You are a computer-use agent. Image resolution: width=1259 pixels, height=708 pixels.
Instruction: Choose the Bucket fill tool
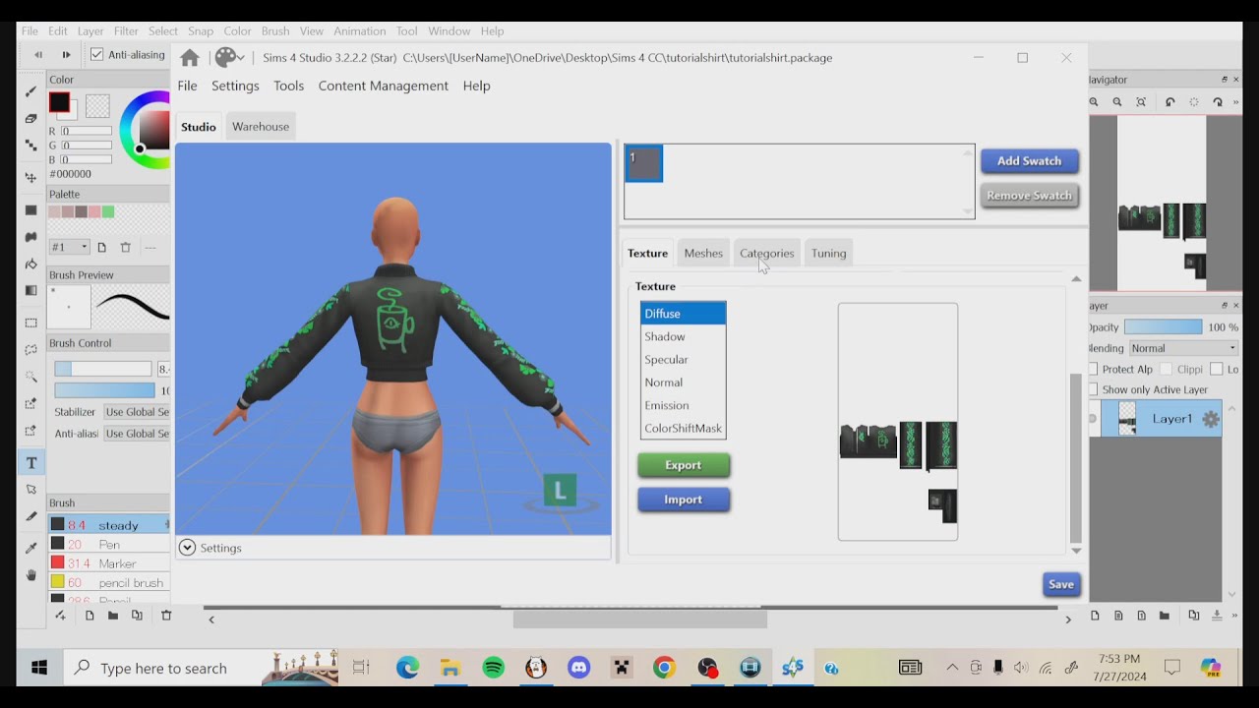30,264
